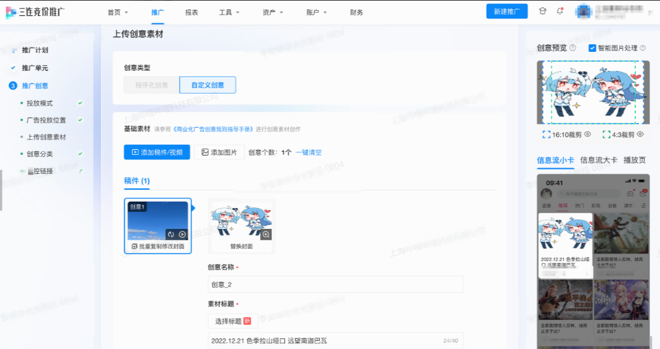
Task: Click the red 新 badge on 选择标题
Action: click(x=248, y=321)
